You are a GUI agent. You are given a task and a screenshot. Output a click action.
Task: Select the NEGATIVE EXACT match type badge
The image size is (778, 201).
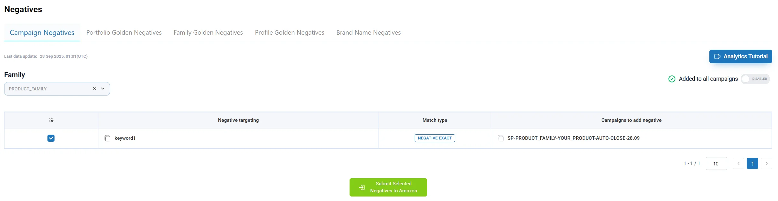(x=435, y=138)
